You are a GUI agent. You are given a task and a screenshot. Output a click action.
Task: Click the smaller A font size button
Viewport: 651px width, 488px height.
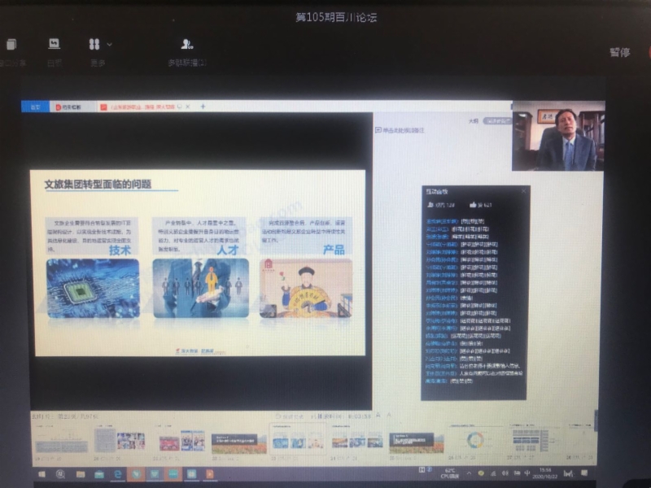pyautogui.click(x=389, y=415)
